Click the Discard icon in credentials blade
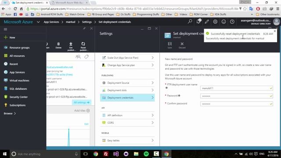Viewport: 281px width, 158px height. [182, 45]
